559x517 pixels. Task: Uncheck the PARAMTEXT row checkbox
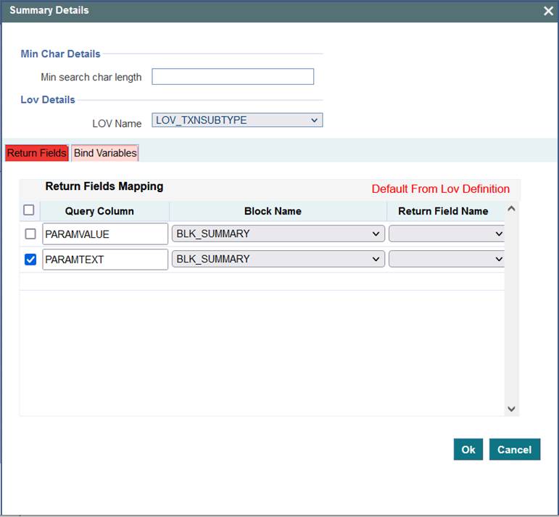pyautogui.click(x=30, y=259)
